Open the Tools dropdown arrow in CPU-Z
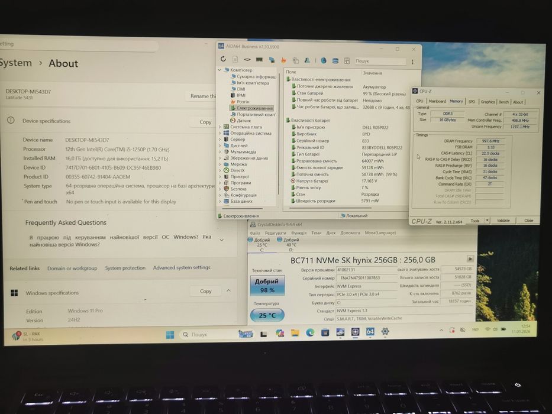The height and width of the screenshot is (414, 552). pyautogui.click(x=488, y=221)
